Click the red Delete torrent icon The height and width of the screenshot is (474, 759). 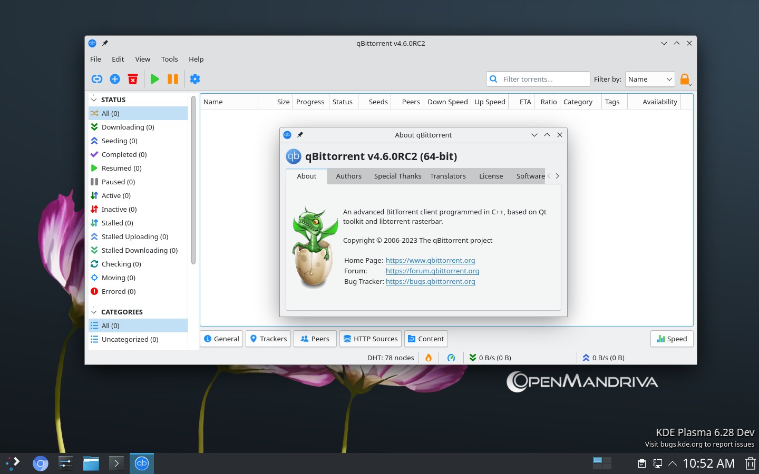(133, 79)
